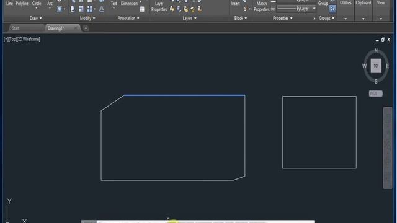Add a new drawing tab
The image size is (397, 223).
click(x=86, y=28)
